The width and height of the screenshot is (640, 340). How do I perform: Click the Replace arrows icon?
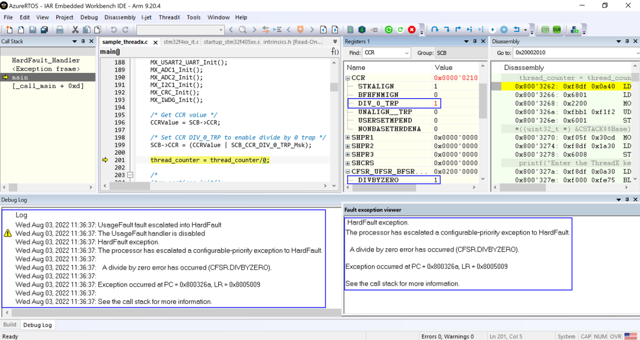tap(265, 30)
